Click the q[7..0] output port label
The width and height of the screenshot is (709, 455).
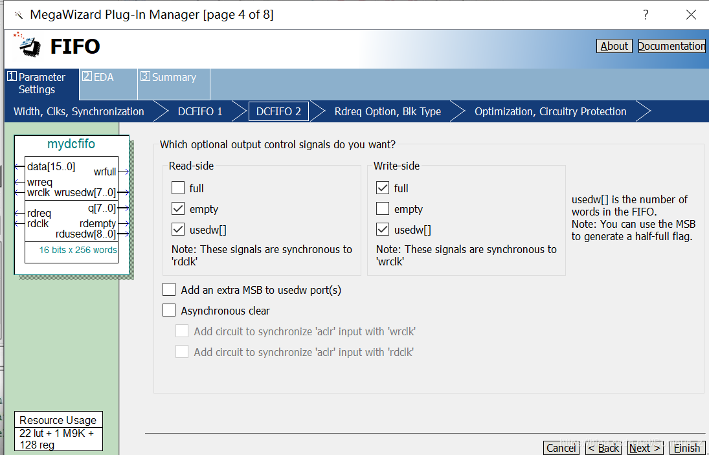(x=102, y=208)
